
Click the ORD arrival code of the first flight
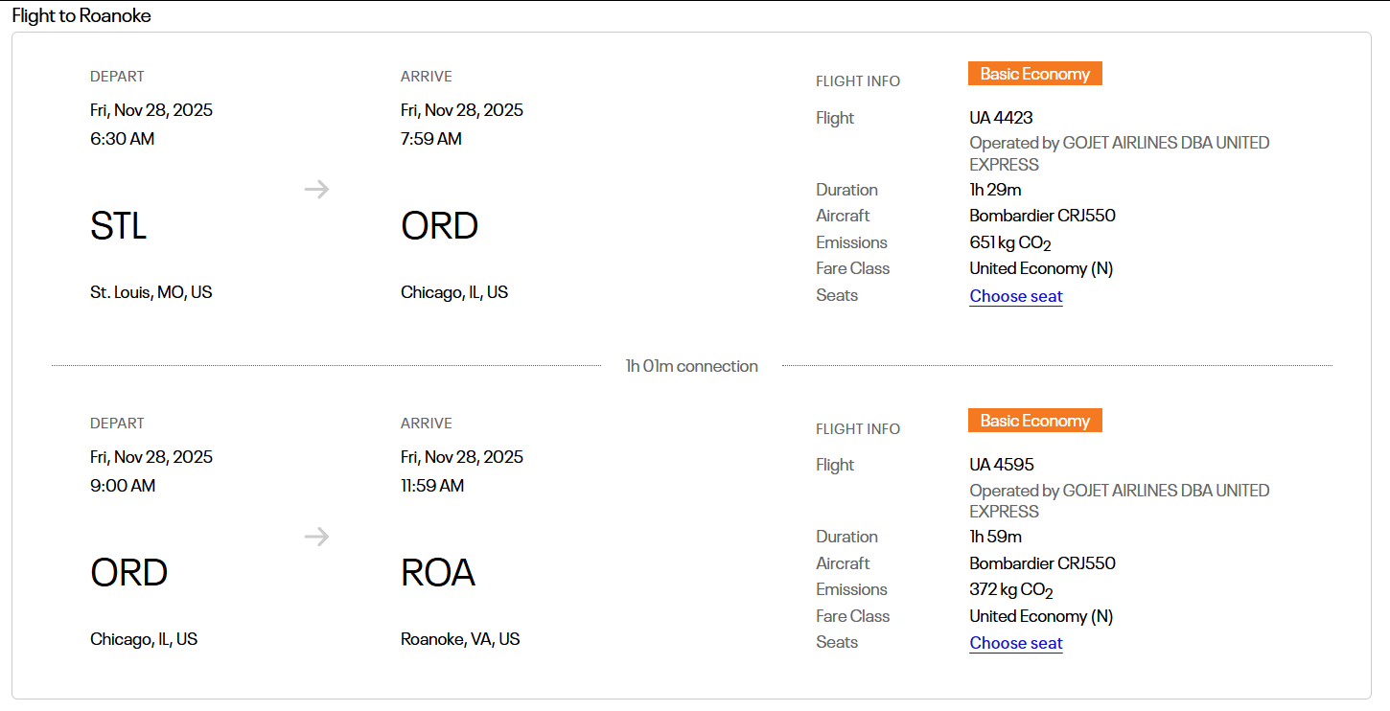coord(439,226)
